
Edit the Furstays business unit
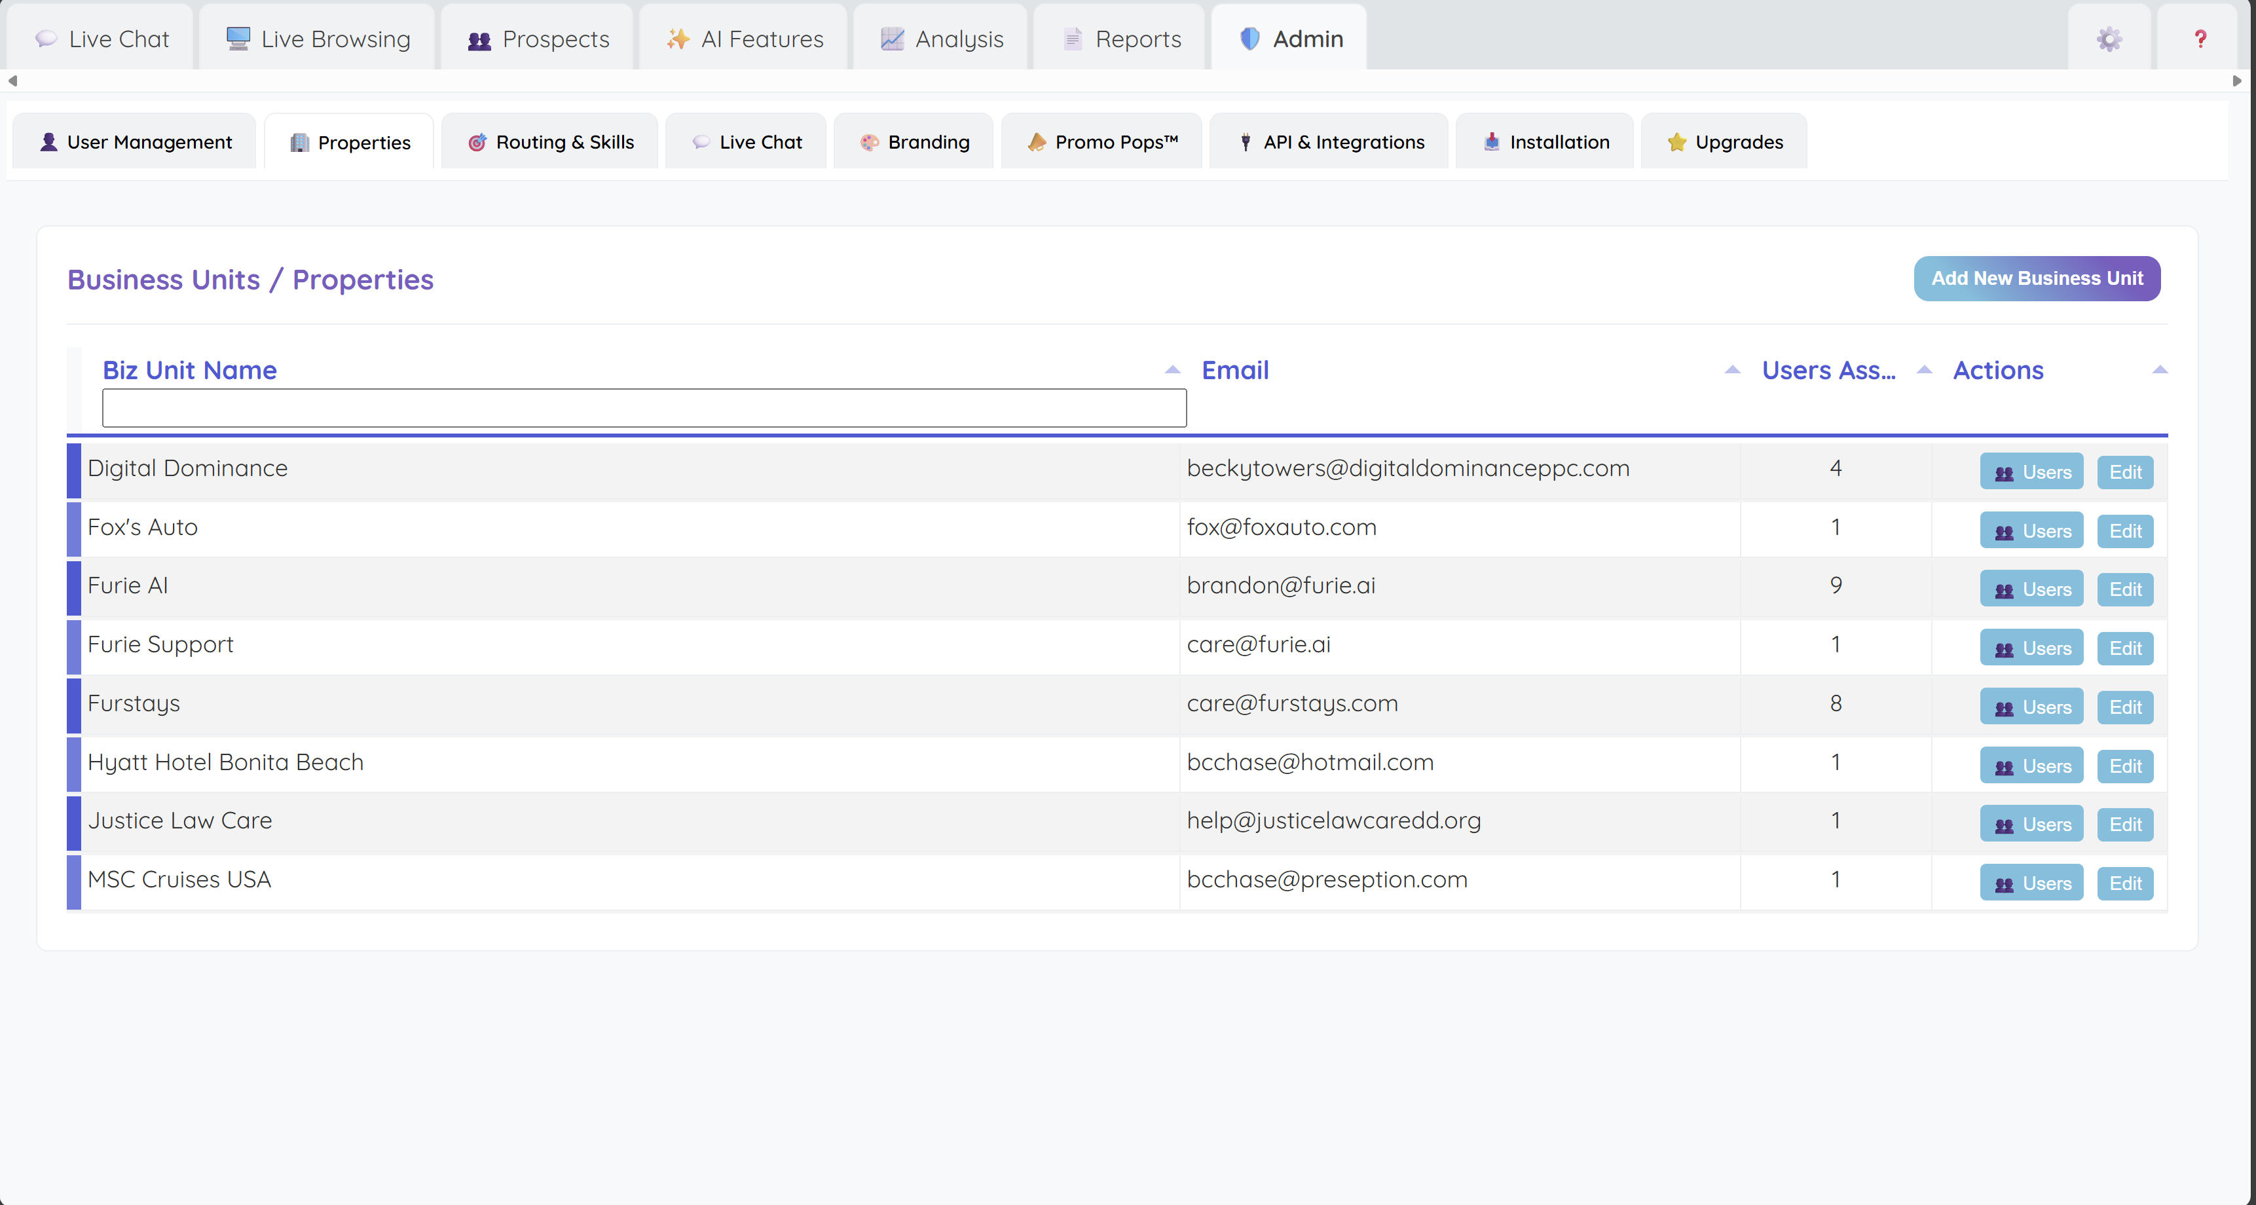pyautogui.click(x=2124, y=707)
